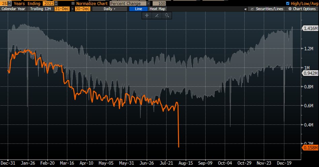319x167 pixels.
Task: Select the Dec-19 date axis label
Action: coord(284,163)
